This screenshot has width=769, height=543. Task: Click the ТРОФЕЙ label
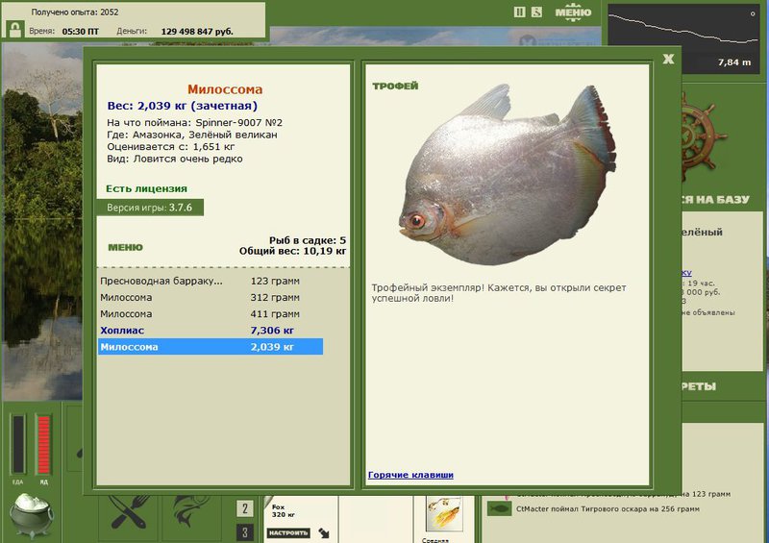(395, 86)
